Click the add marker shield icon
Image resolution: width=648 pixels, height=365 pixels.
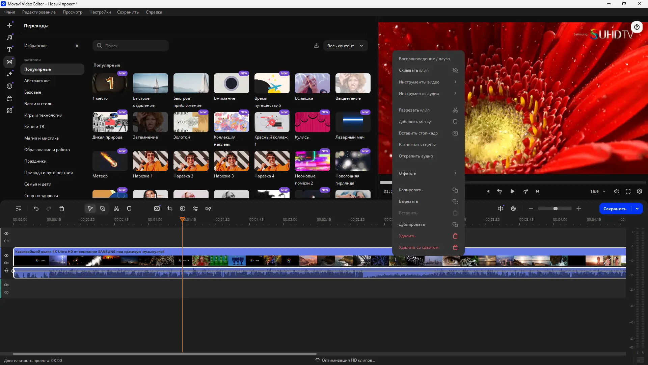tap(129, 209)
